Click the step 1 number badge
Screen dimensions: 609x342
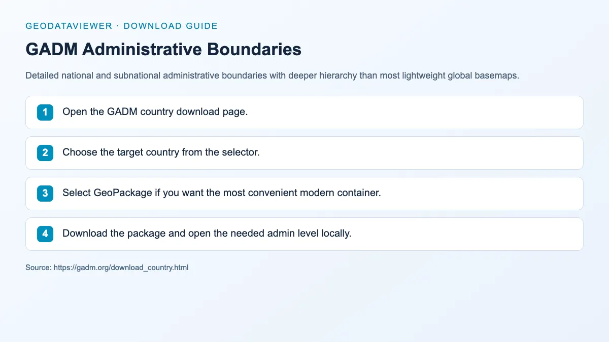(45, 112)
